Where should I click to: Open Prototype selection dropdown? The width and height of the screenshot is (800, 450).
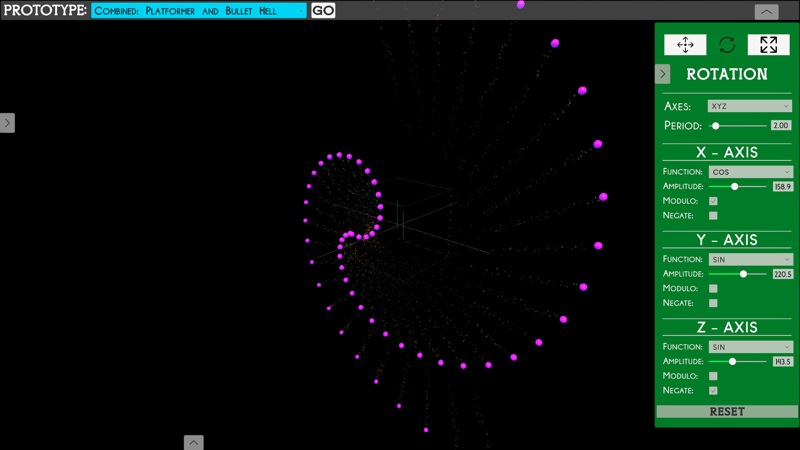(x=199, y=11)
